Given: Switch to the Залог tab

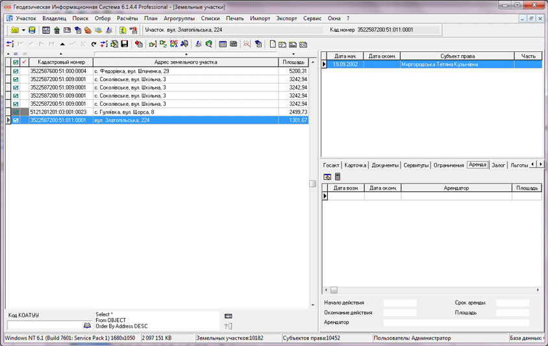Looking at the screenshot, I should click(499, 166).
